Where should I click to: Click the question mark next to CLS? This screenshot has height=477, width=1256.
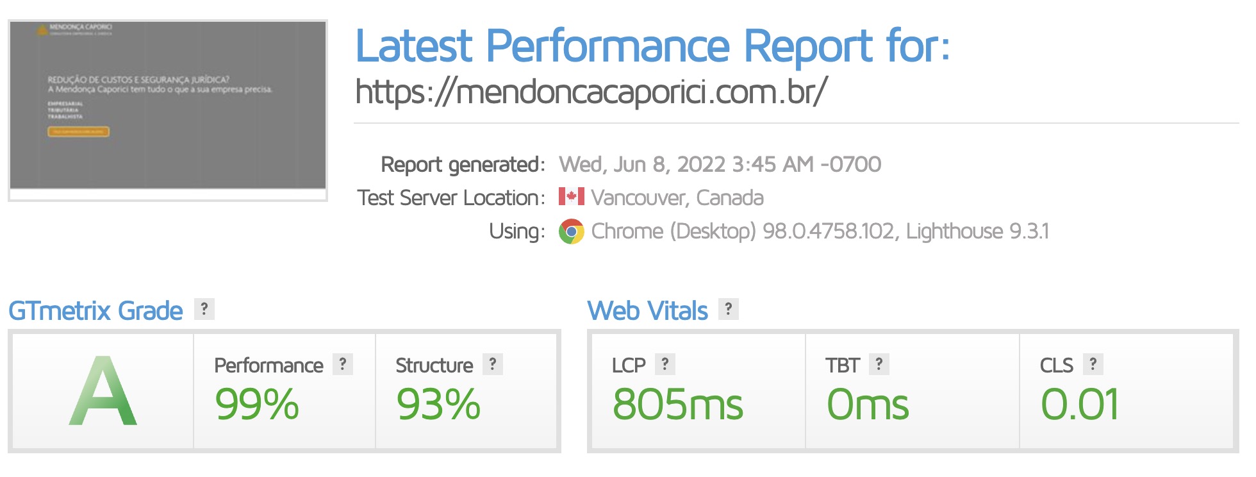pos(1093,364)
